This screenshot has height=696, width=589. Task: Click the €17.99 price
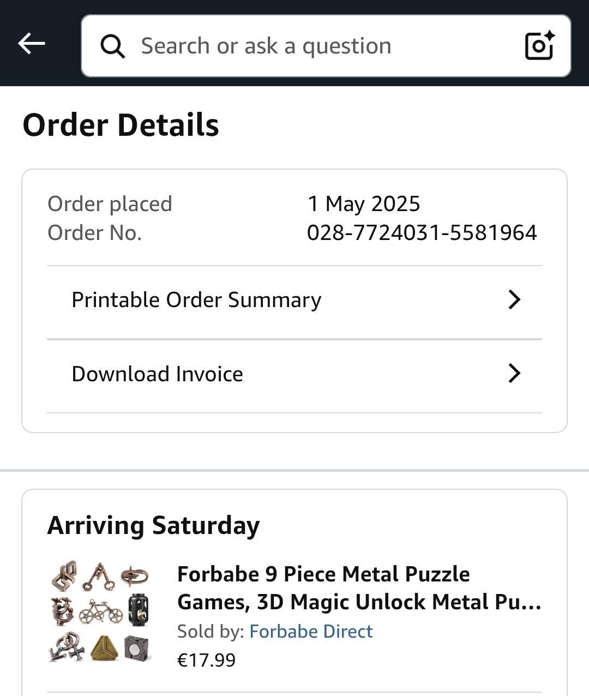coord(206,660)
